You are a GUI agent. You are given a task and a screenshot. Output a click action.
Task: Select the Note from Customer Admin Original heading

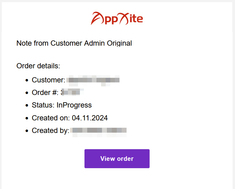pos(74,43)
